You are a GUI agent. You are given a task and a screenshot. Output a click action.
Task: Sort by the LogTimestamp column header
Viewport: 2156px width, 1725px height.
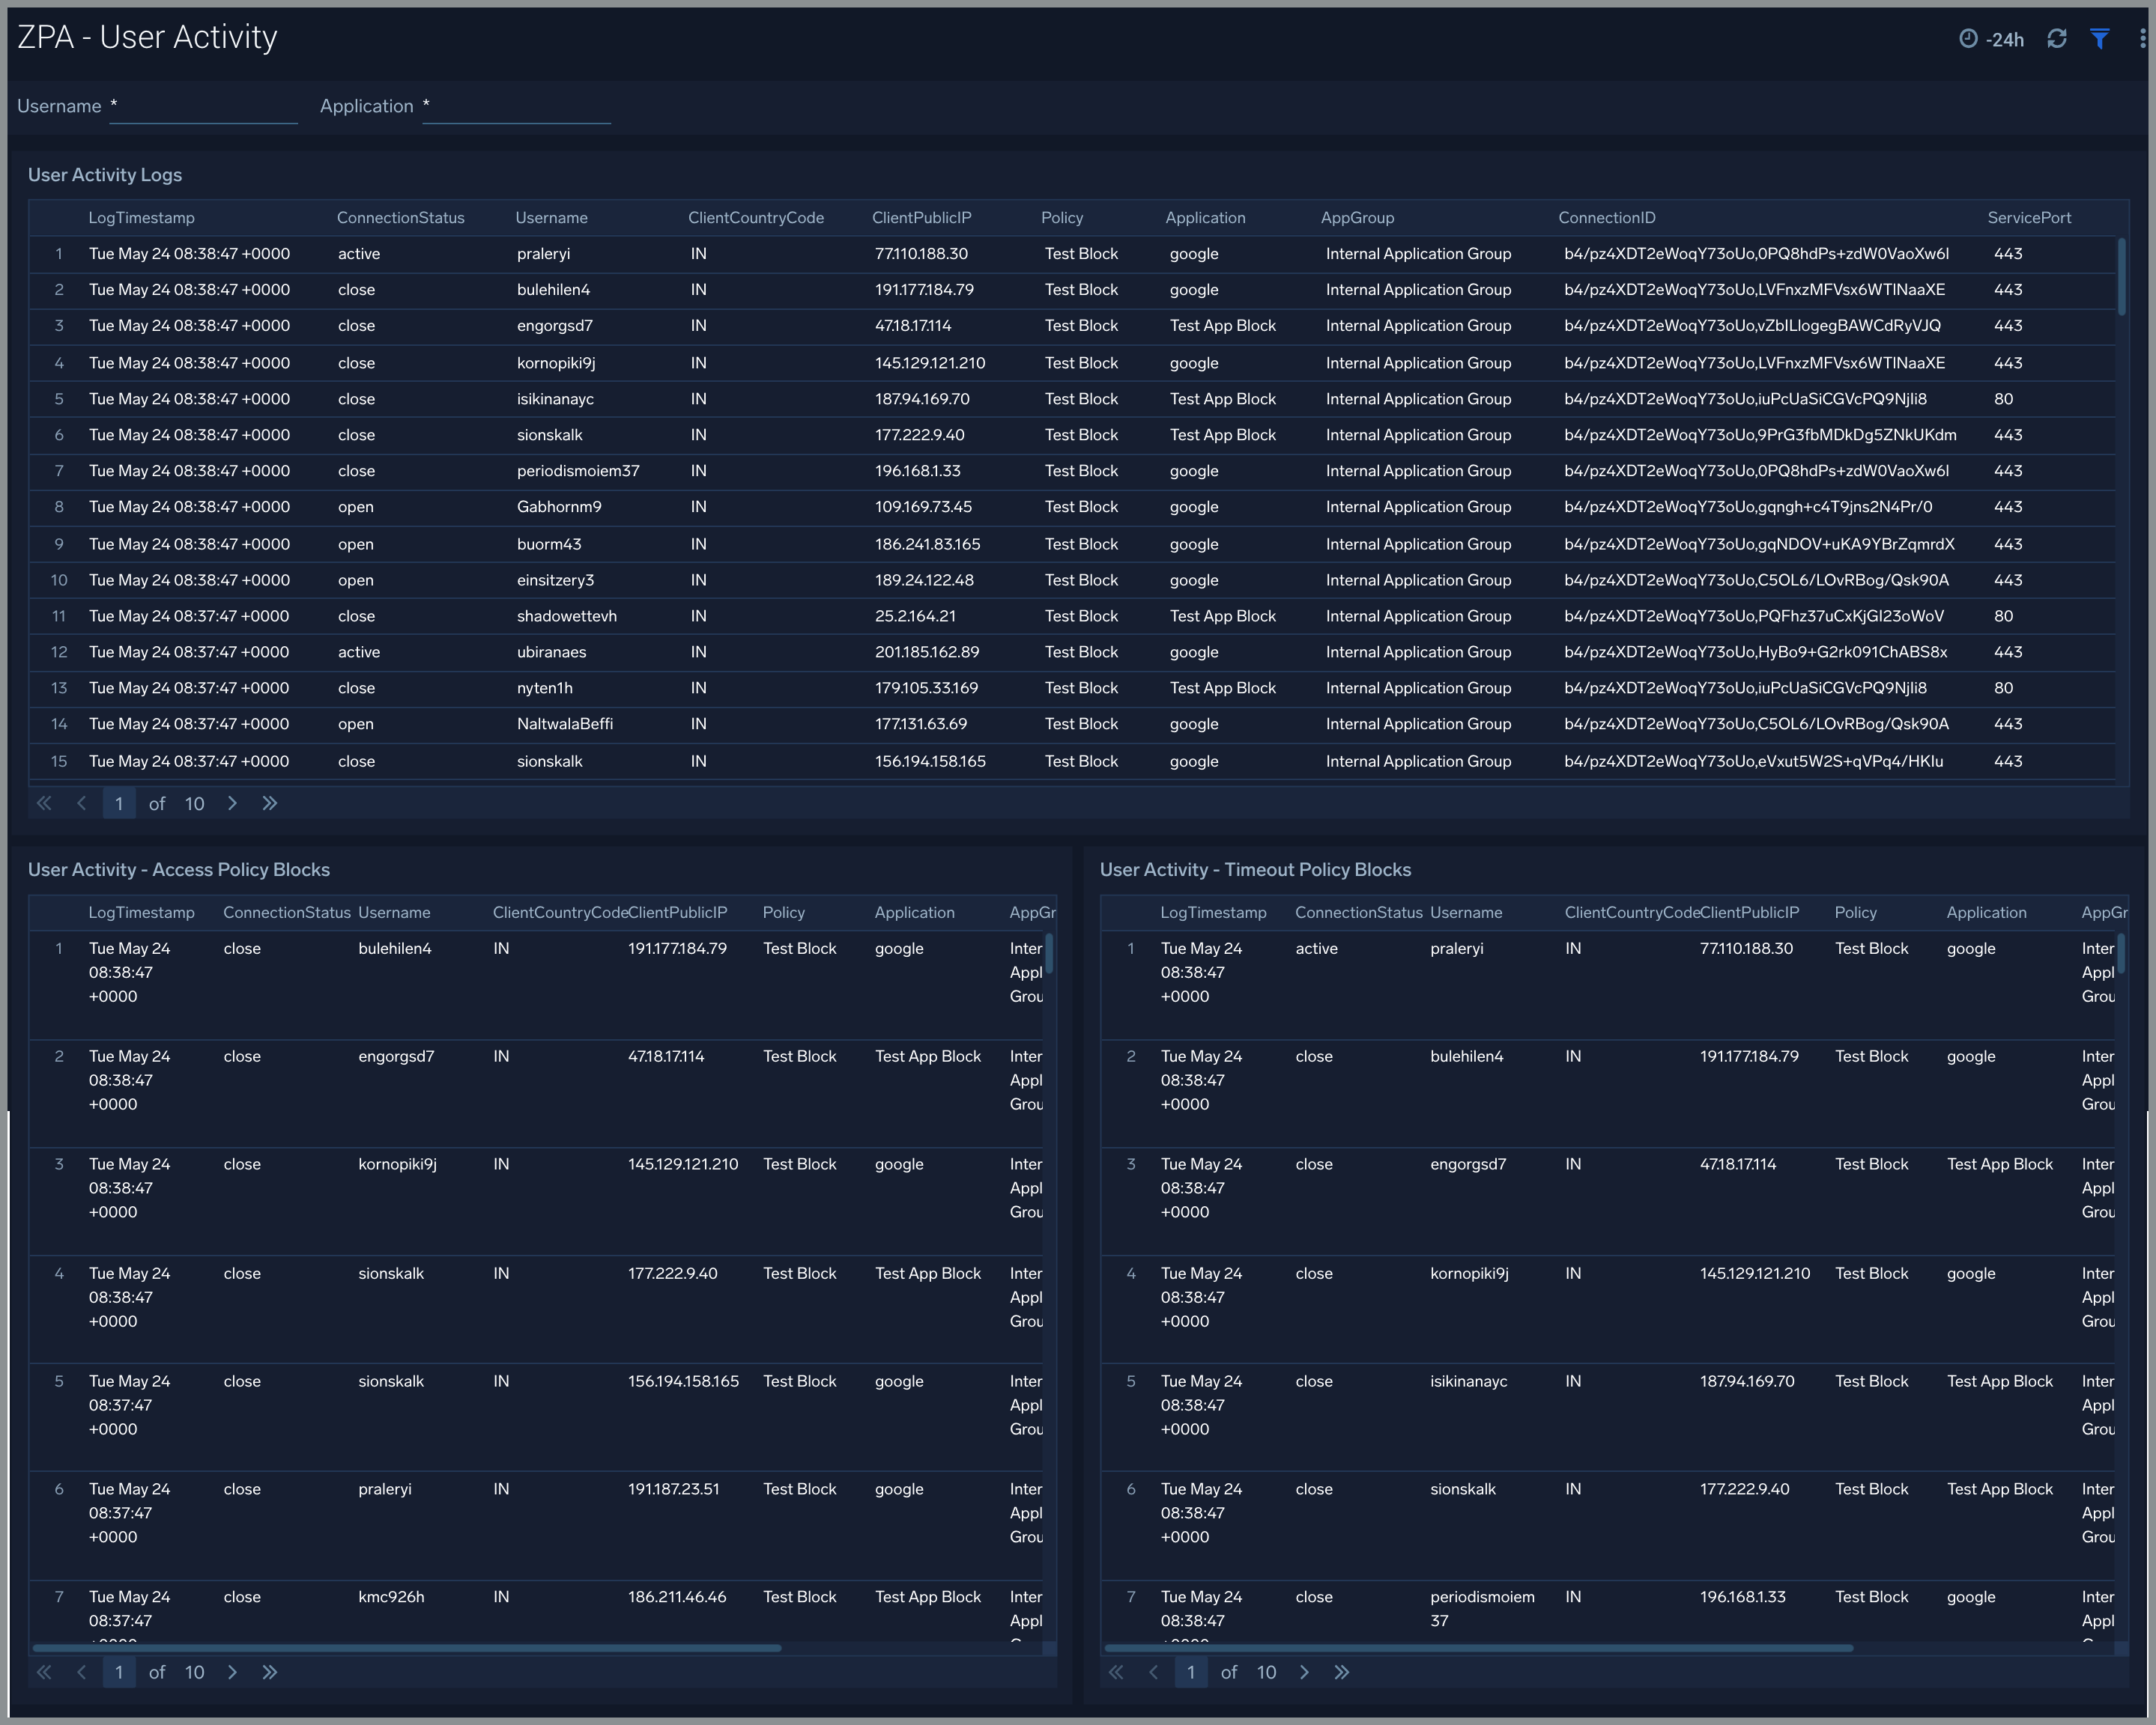point(142,217)
